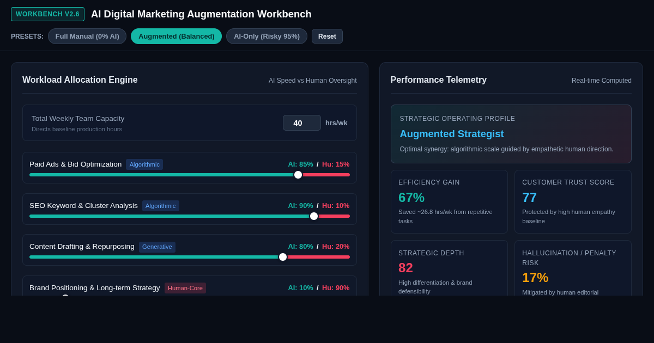
Task: Click the Customer Trust Score value 77
Action: point(530,198)
